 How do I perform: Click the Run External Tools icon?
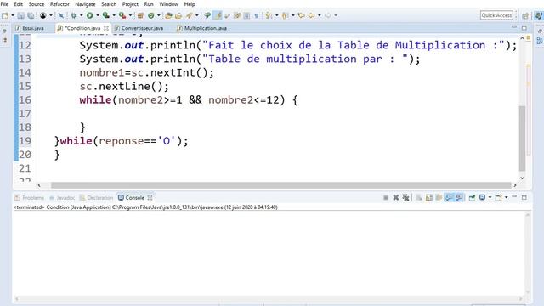click(122, 15)
